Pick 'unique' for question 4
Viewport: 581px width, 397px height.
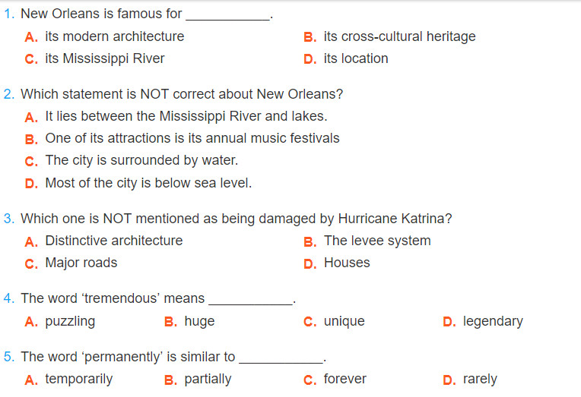click(334, 321)
